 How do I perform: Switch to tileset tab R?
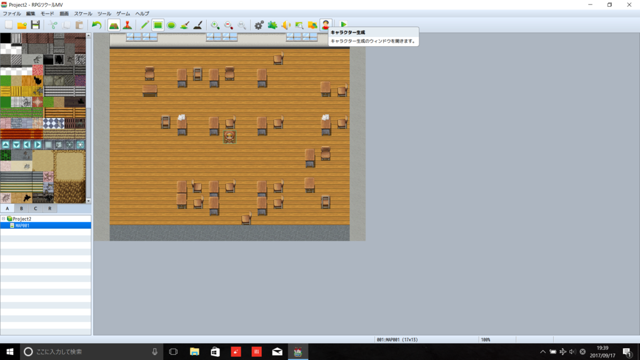coord(50,208)
